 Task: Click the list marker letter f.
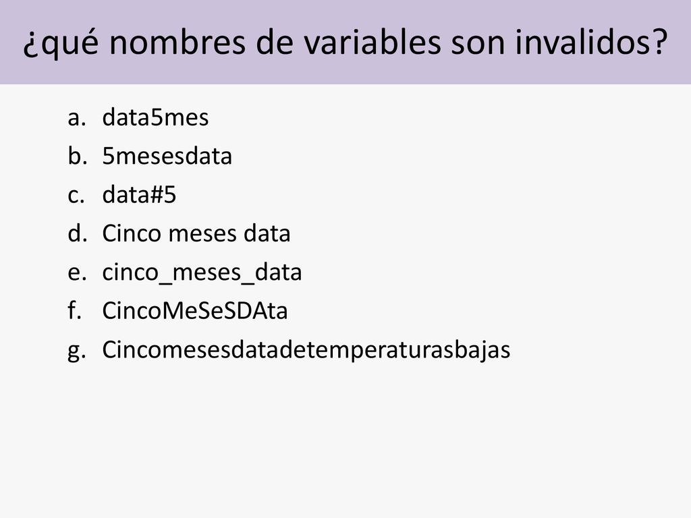75,311
